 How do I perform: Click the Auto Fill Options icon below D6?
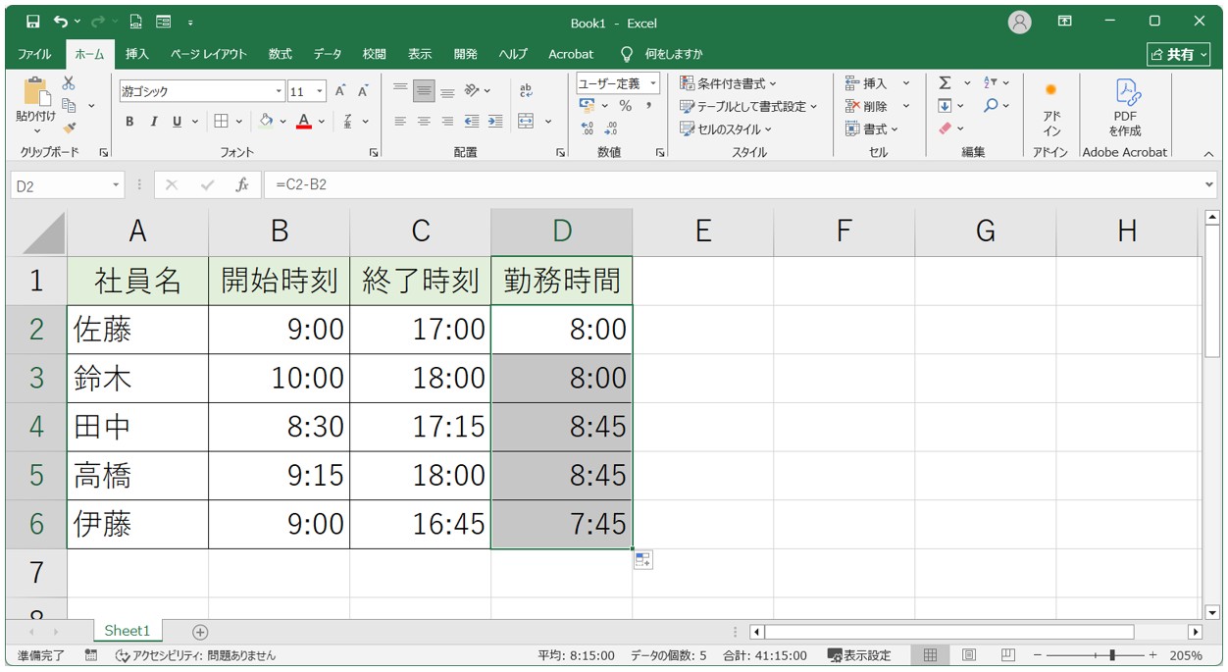tap(643, 560)
